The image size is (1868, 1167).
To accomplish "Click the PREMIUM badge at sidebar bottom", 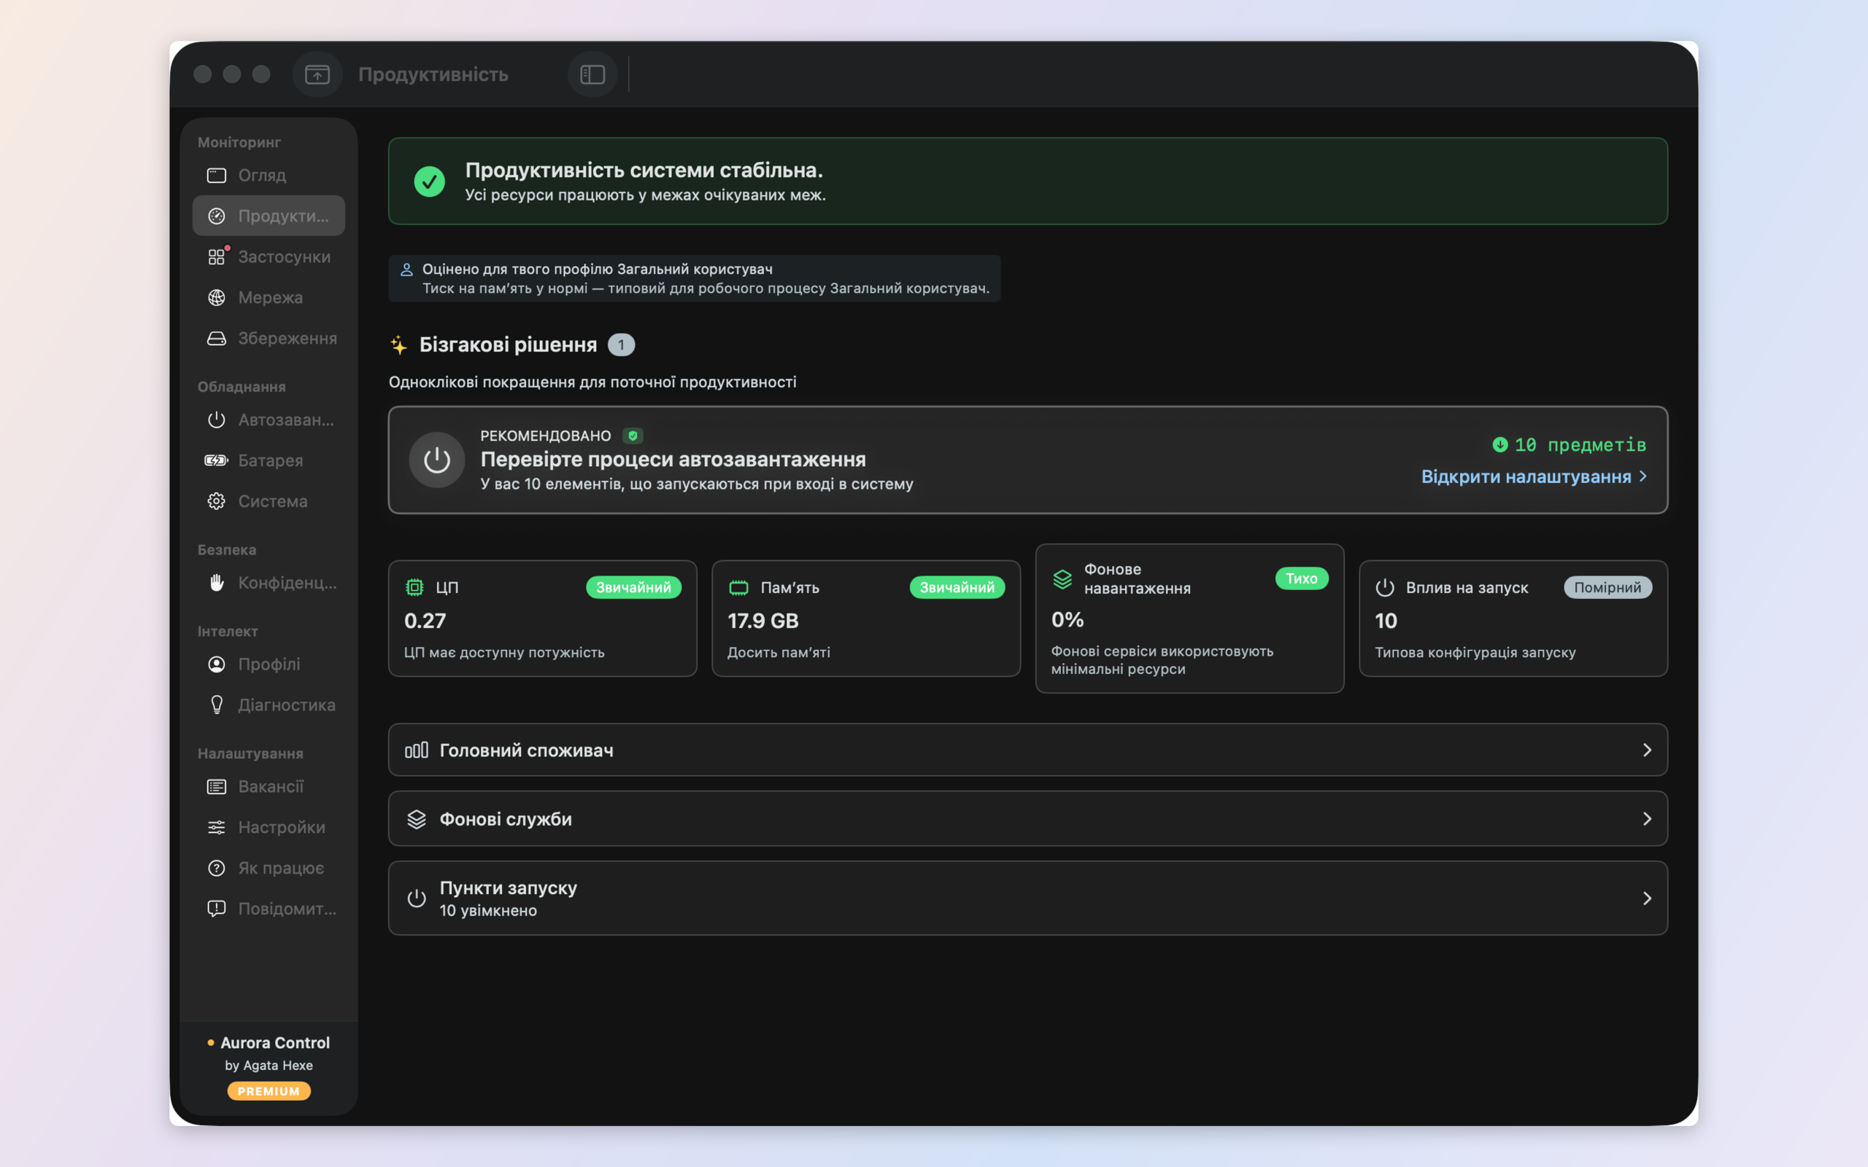I will [269, 1091].
